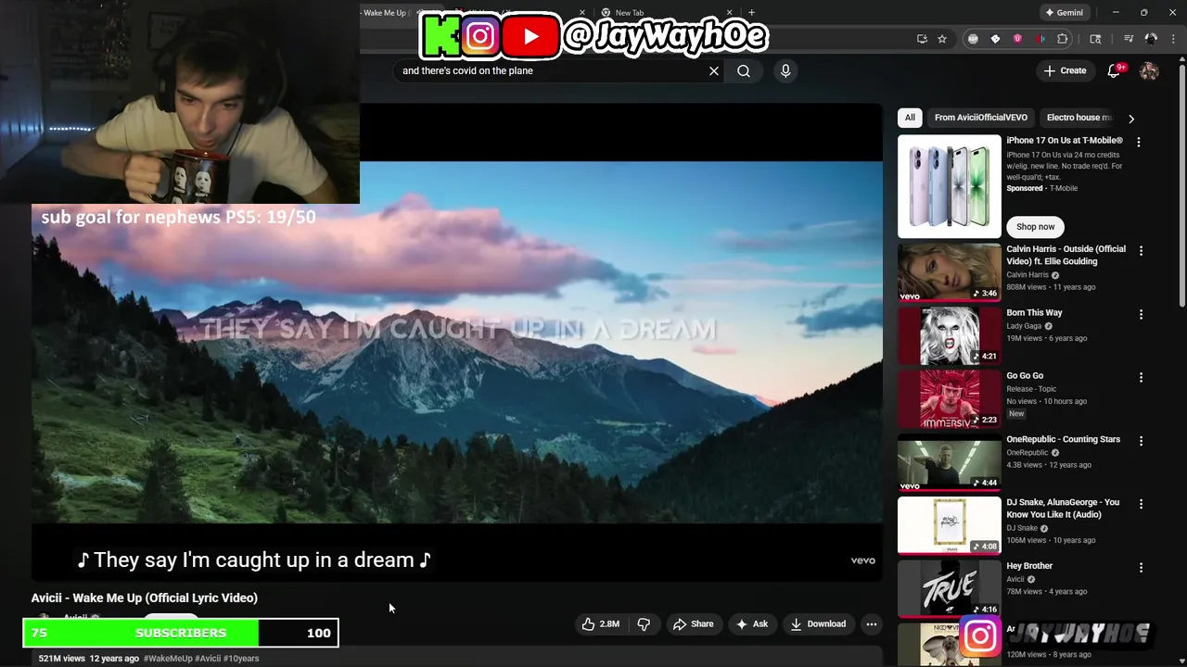Open options for Counting Stars video
The width and height of the screenshot is (1187, 667).
(1141, 442)
